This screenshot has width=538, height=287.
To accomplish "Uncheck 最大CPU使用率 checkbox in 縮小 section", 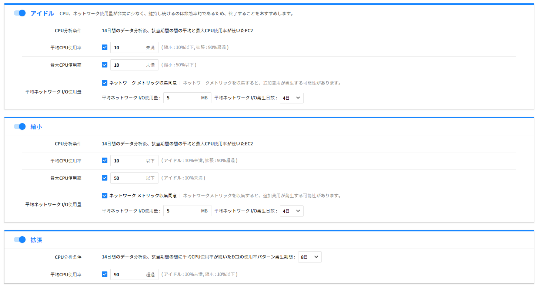I will pyautogui.click(x=104, y=178).
